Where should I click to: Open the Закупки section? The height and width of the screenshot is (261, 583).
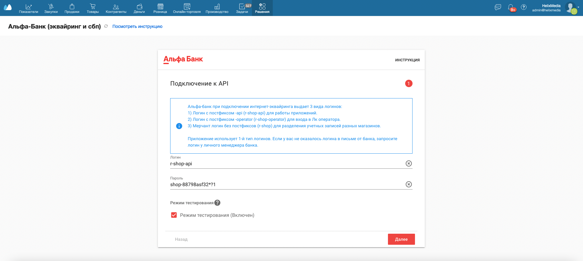tap(51, 8)
